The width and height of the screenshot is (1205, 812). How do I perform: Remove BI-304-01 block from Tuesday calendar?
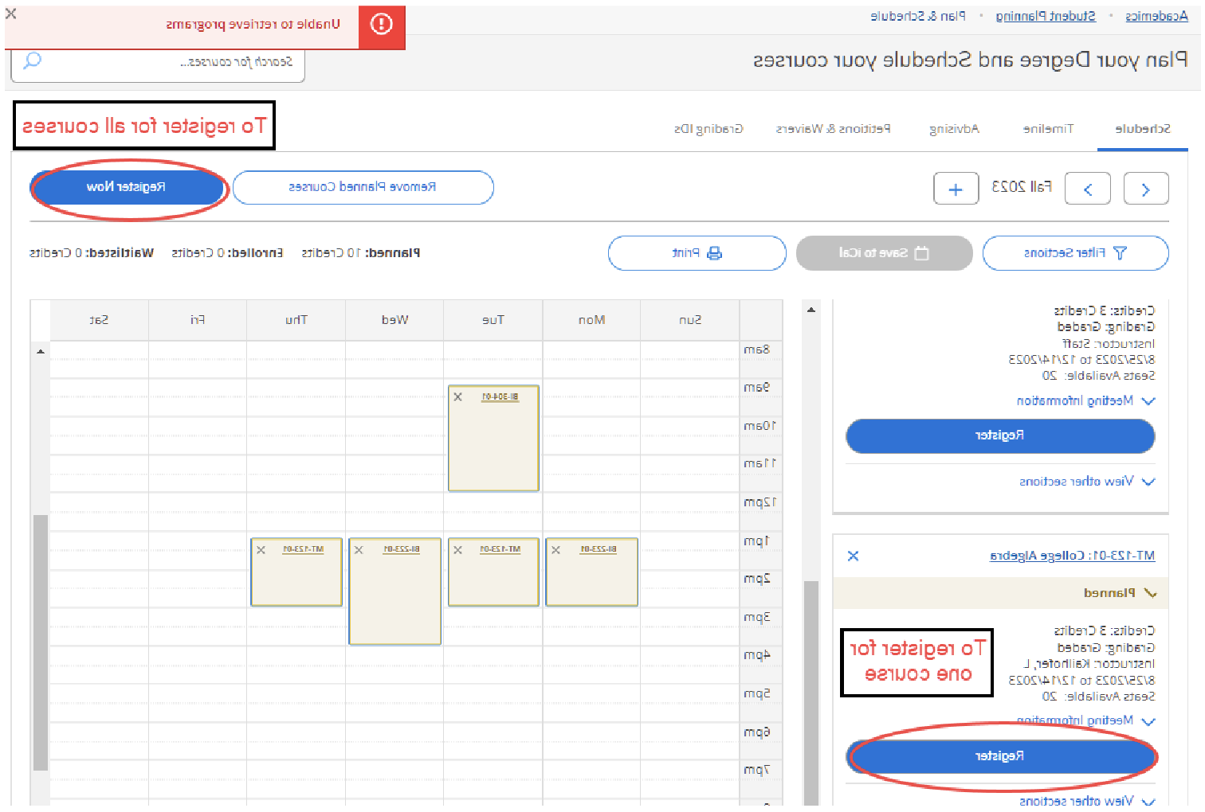pos(457,396)
